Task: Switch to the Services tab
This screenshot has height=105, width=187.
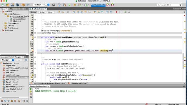Action: pyautogui.click(x=20, y=9)
